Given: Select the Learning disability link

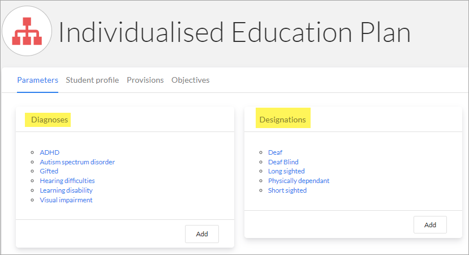Looking at the screenshot, I should click(66, 190).
